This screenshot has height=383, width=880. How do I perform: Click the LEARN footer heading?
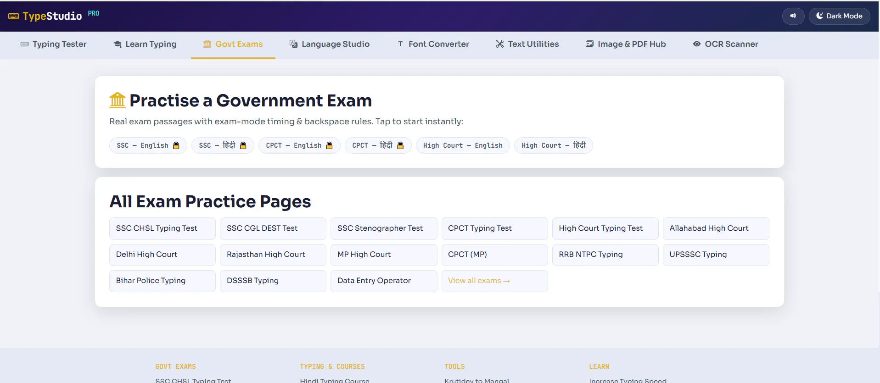click(599, 366)
